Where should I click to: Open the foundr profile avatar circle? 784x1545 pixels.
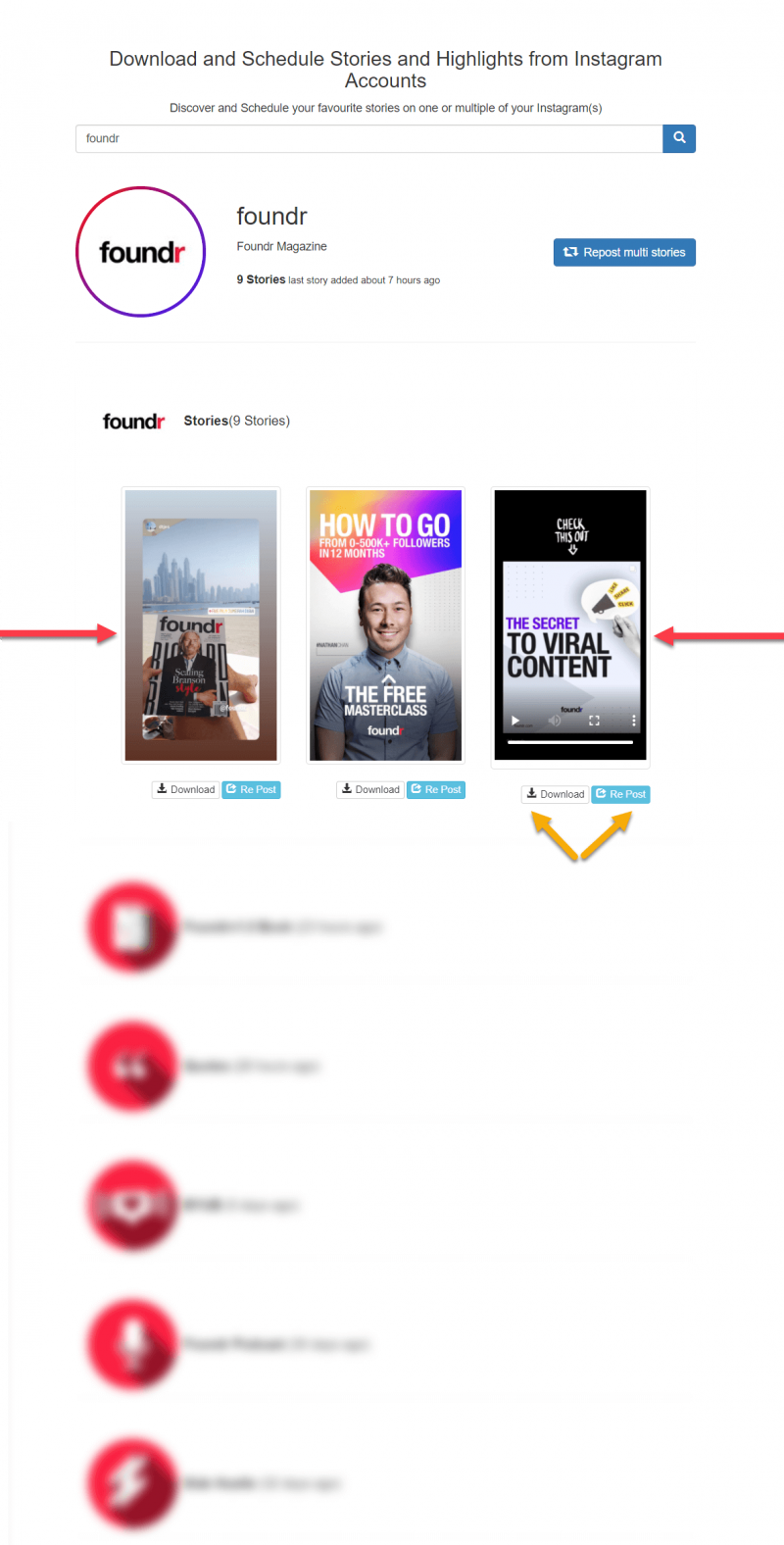(141, 252)
